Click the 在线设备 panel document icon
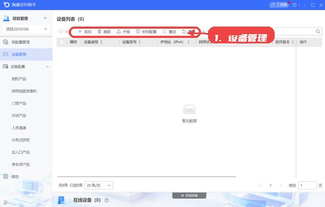The image size is (325, 207). point(61,200)
